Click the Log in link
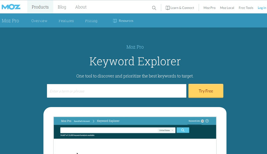267x154 pixels. coord(262,8)
